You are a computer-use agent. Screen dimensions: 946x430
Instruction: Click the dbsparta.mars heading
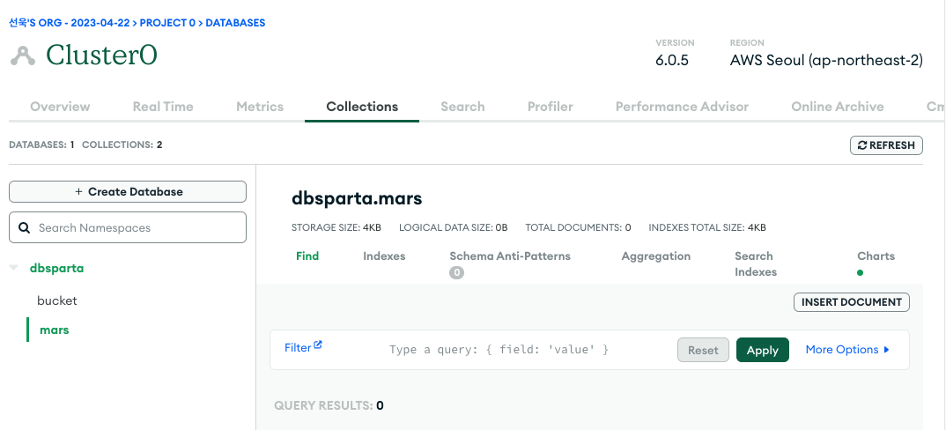(357, 198)
